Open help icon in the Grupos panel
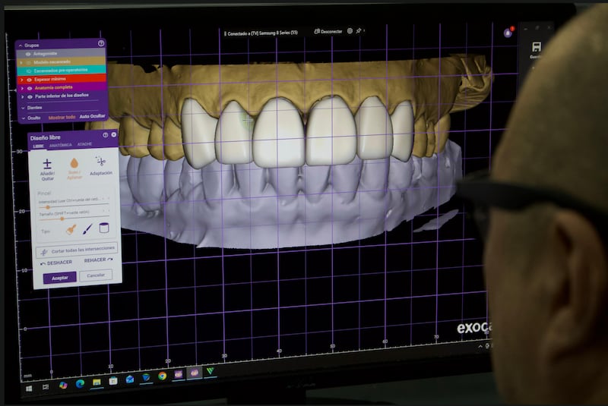608x406 pixels. click(101, 43)
